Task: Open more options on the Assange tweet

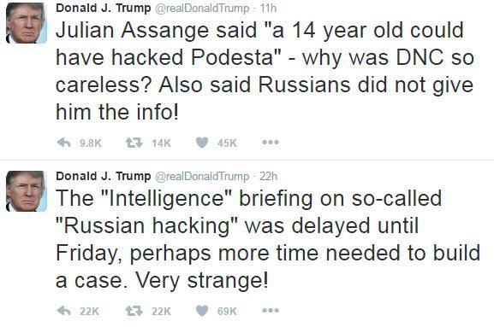Action: coord(271,143)
